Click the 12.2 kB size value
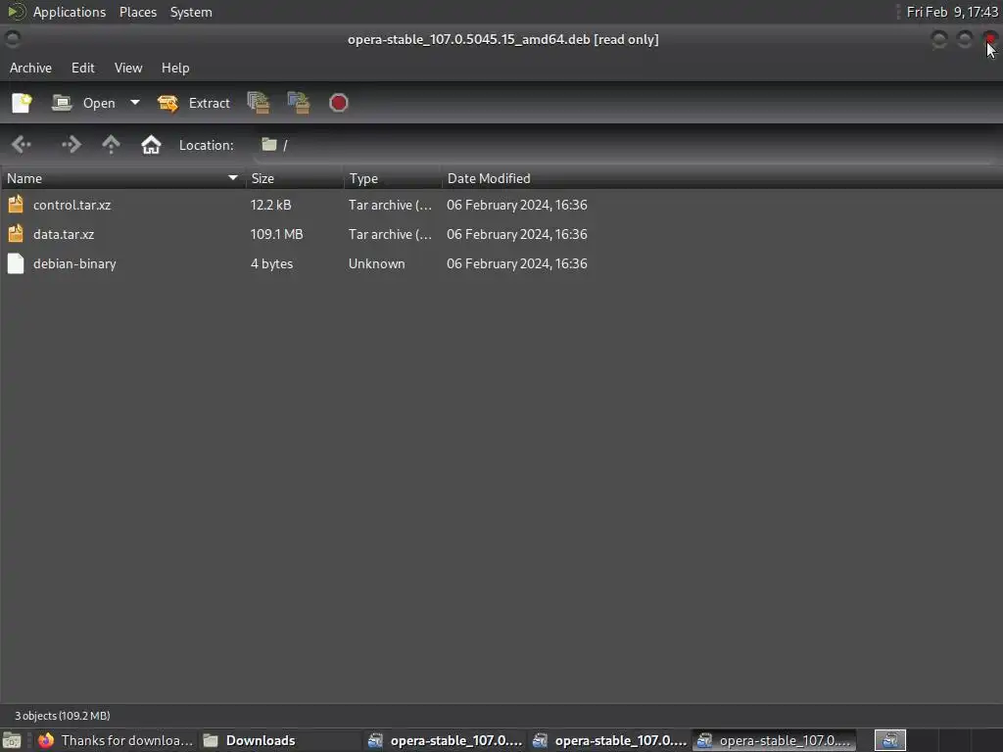 270,205
